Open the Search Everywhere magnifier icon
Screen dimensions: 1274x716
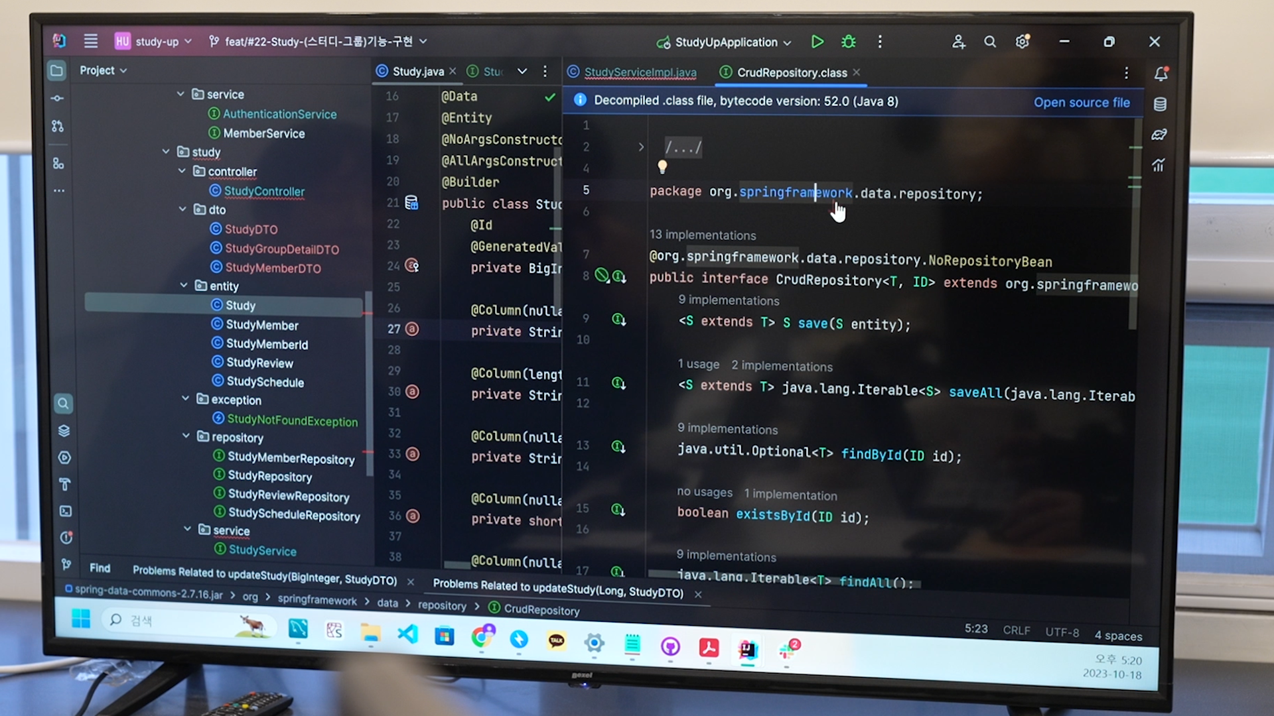pos(989,42)
